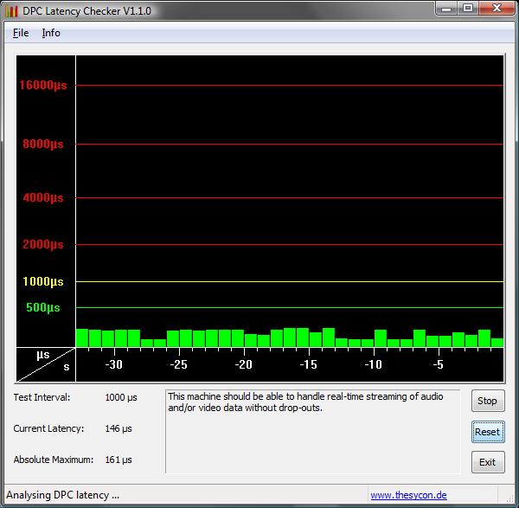The width and height of the screenshot is (519, 508).
Task: Click the µs/s axis unit corner box
Action: (x=46, y=364)
